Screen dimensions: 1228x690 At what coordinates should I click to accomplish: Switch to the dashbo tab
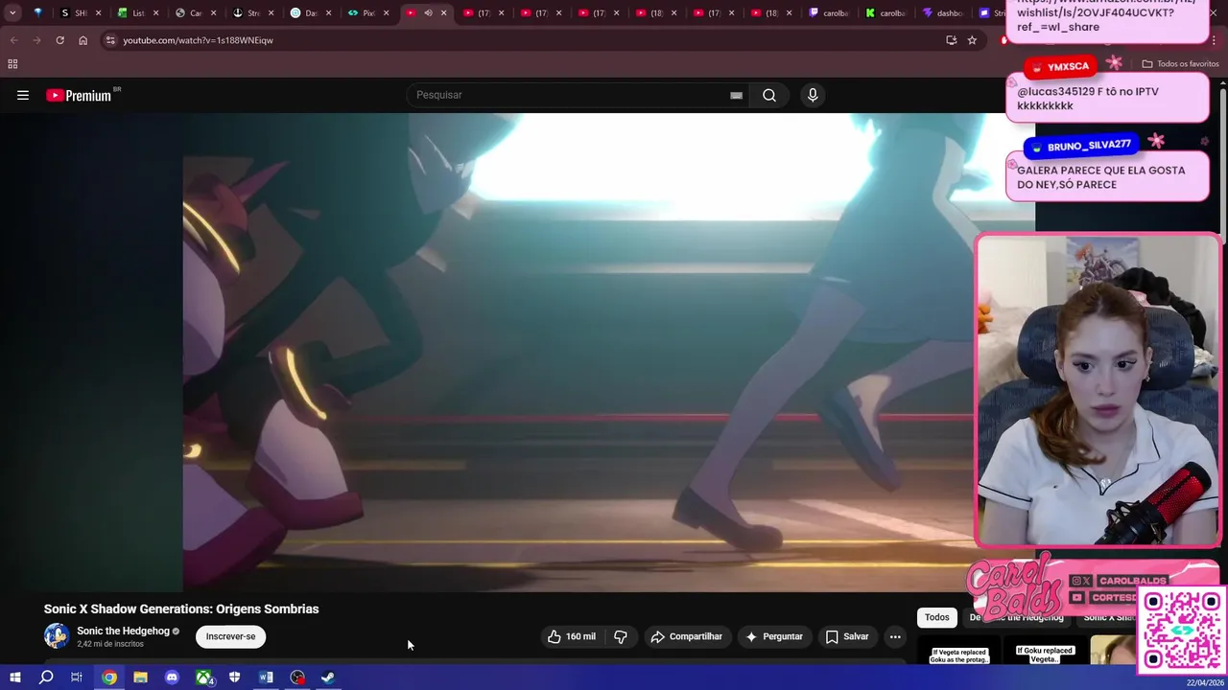coord(942,13)
